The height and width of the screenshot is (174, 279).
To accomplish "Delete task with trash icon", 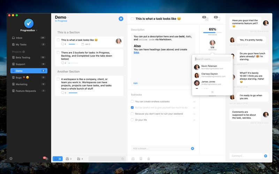I will pos(149,159).
